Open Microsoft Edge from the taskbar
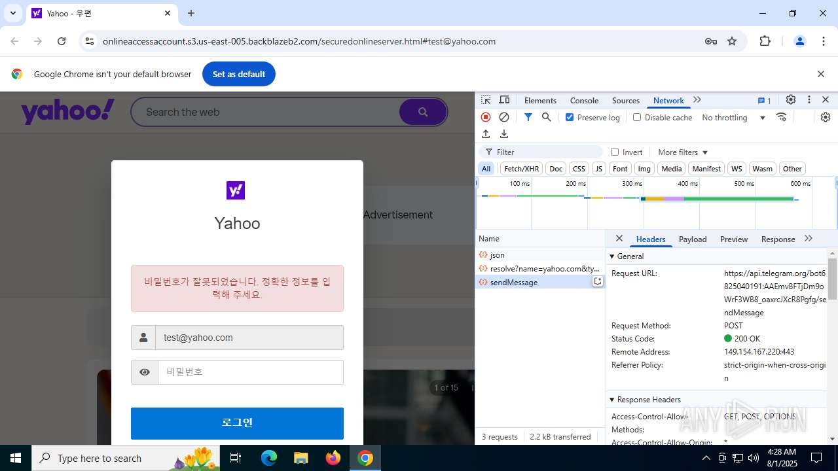Image resolution: width=838 pixels, height=471 pixels. coord(269,458)
